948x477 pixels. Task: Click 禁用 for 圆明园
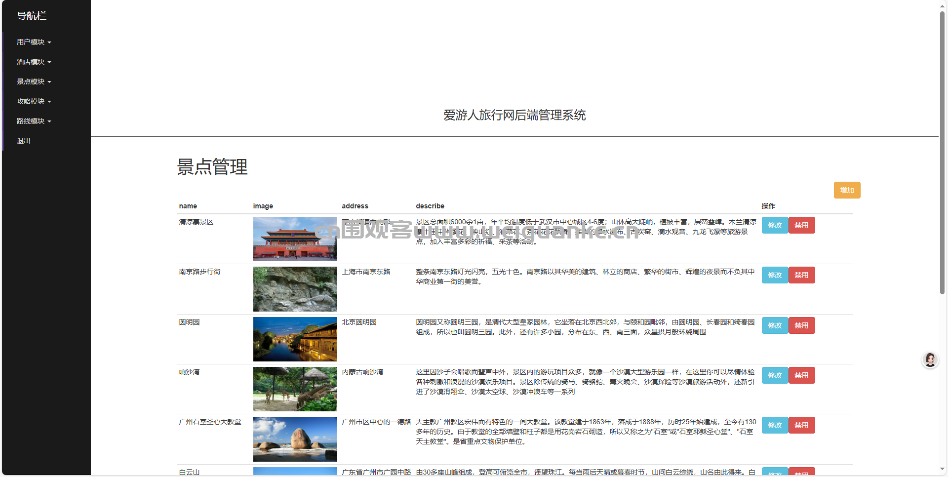click(x=801, y=325)
